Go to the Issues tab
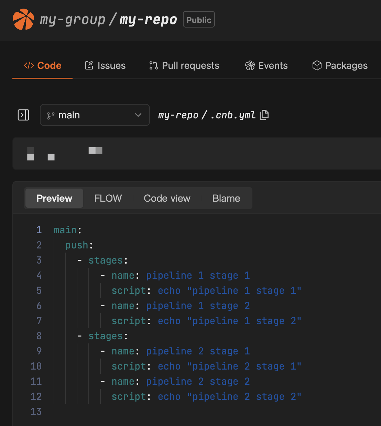This screenshot has height=426, width=381. click(105, 65)
